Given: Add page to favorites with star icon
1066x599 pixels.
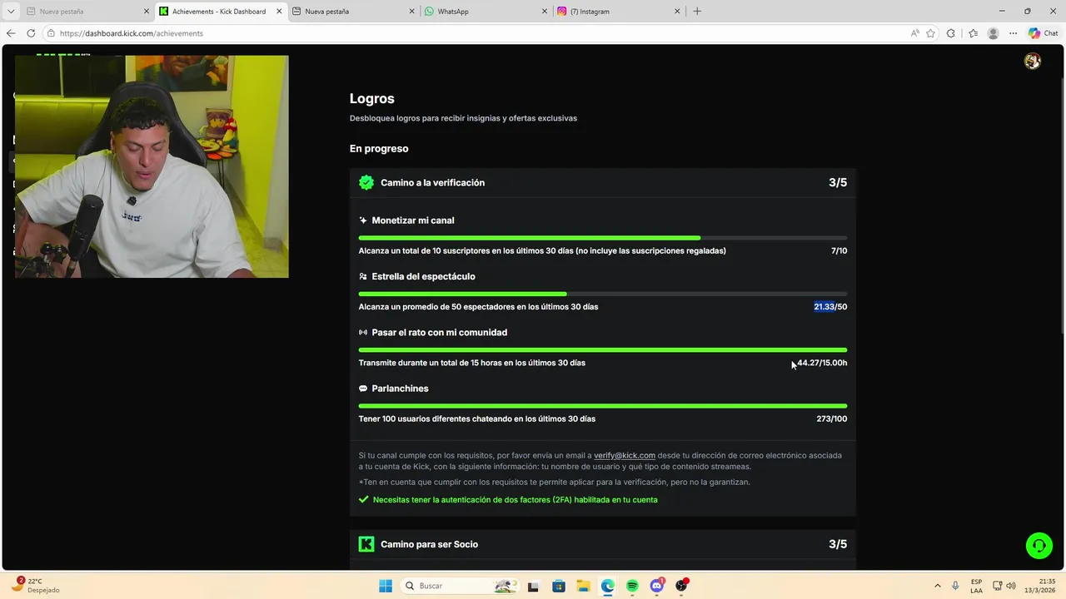Looking at the screenshot, I should click(930, 33).
